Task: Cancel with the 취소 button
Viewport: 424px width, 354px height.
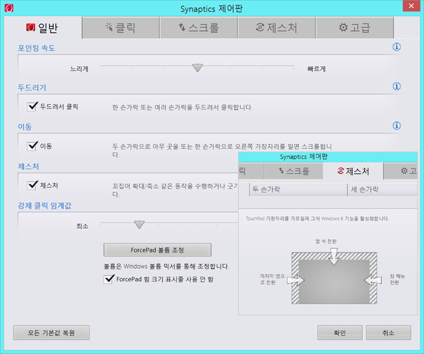Action: pyautogui.click(x=389, y=333)
